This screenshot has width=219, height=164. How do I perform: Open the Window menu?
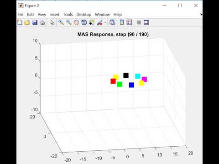[102, 15]
